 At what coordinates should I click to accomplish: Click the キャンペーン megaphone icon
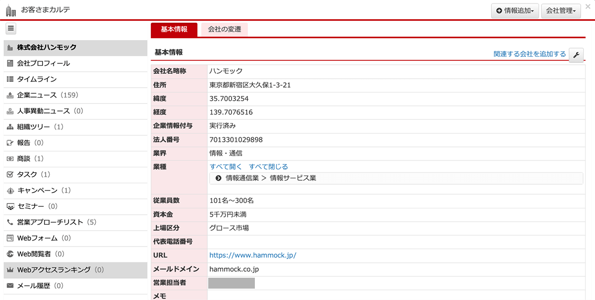(10, 191)
